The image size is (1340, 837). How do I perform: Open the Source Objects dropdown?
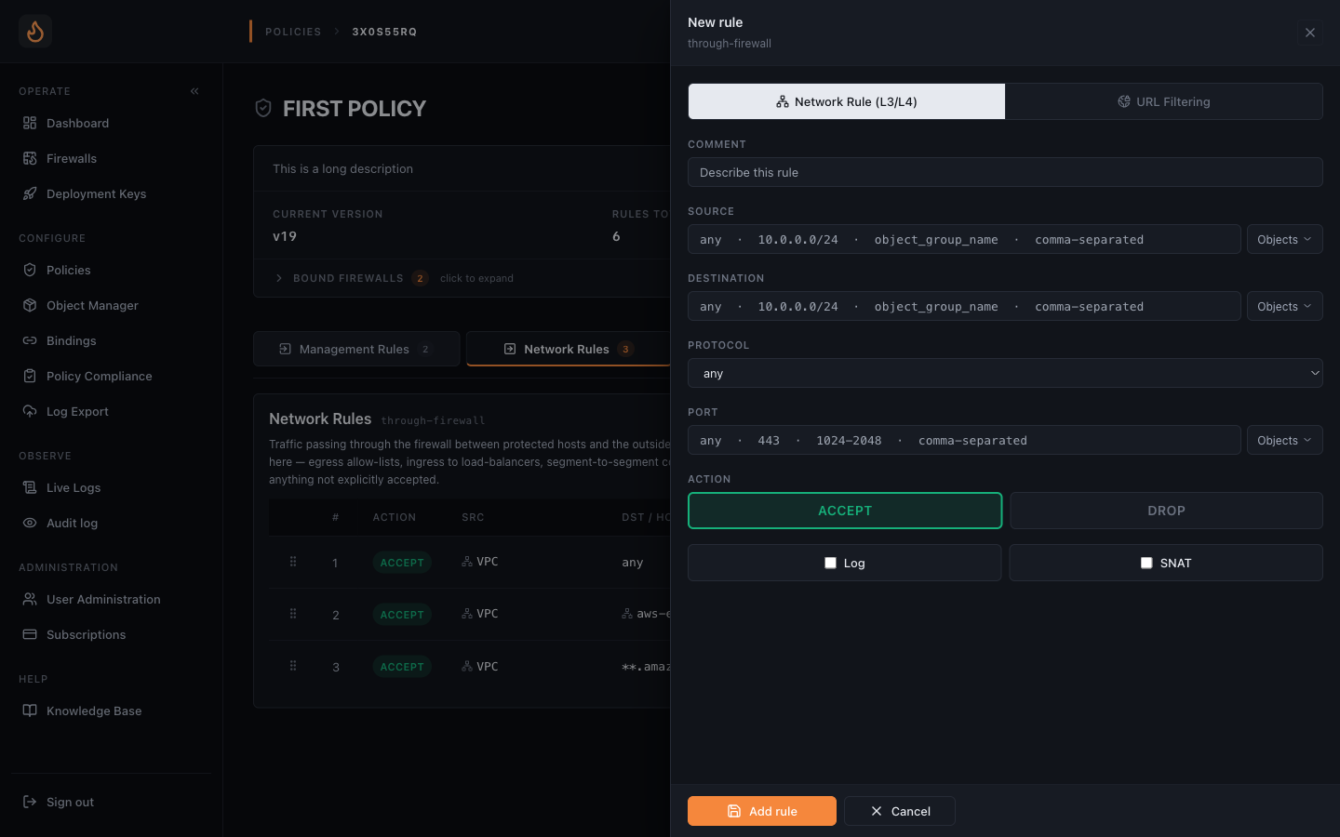pos(1284,239)
